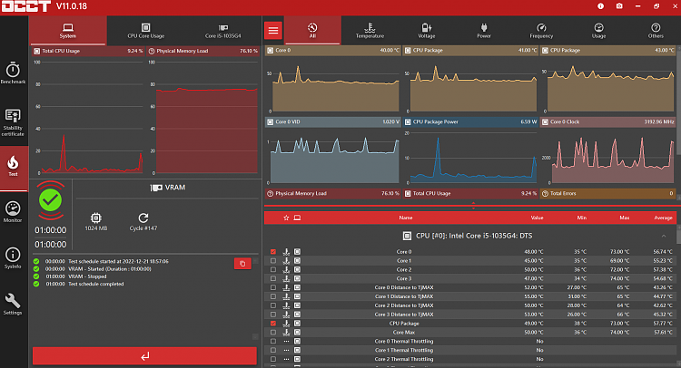Viewport: 681px width, 368px height.
Task: Collapse the CPU [#0] Intel Core i5-1035G4 group
Action: coord(664,236)
